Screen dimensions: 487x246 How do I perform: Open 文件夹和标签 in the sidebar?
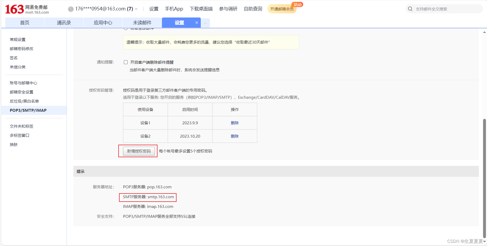(22, 126)
